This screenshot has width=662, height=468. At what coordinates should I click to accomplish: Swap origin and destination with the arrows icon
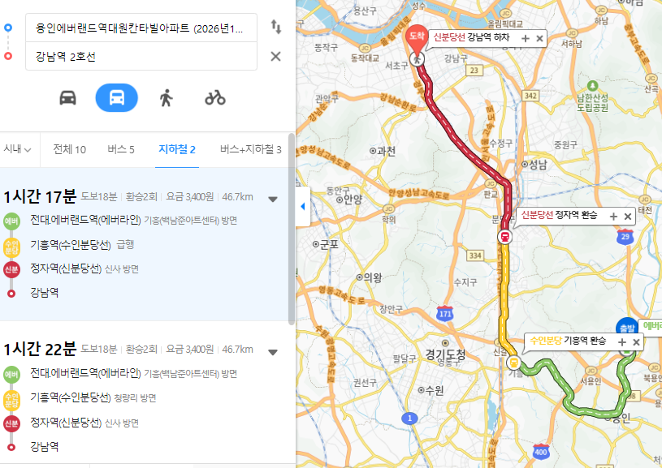click(x=275, y=27)
